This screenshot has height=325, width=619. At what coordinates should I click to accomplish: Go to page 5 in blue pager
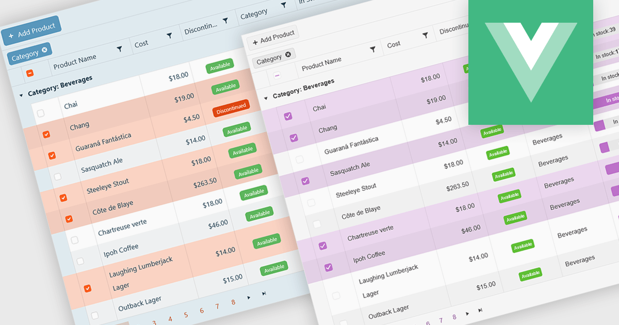(186, 315)
